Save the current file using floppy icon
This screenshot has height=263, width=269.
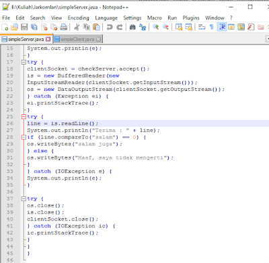pos(24,28)
